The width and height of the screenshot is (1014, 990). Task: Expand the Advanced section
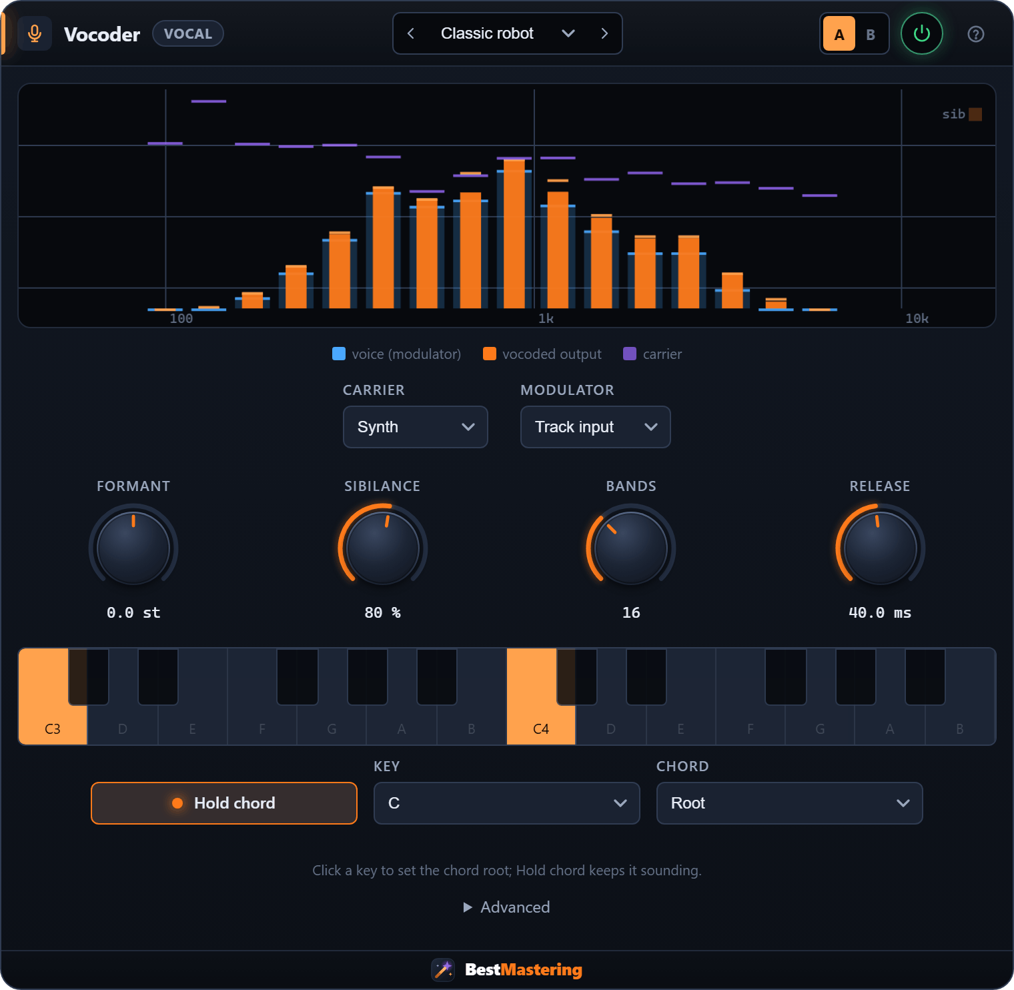[507, 907]
